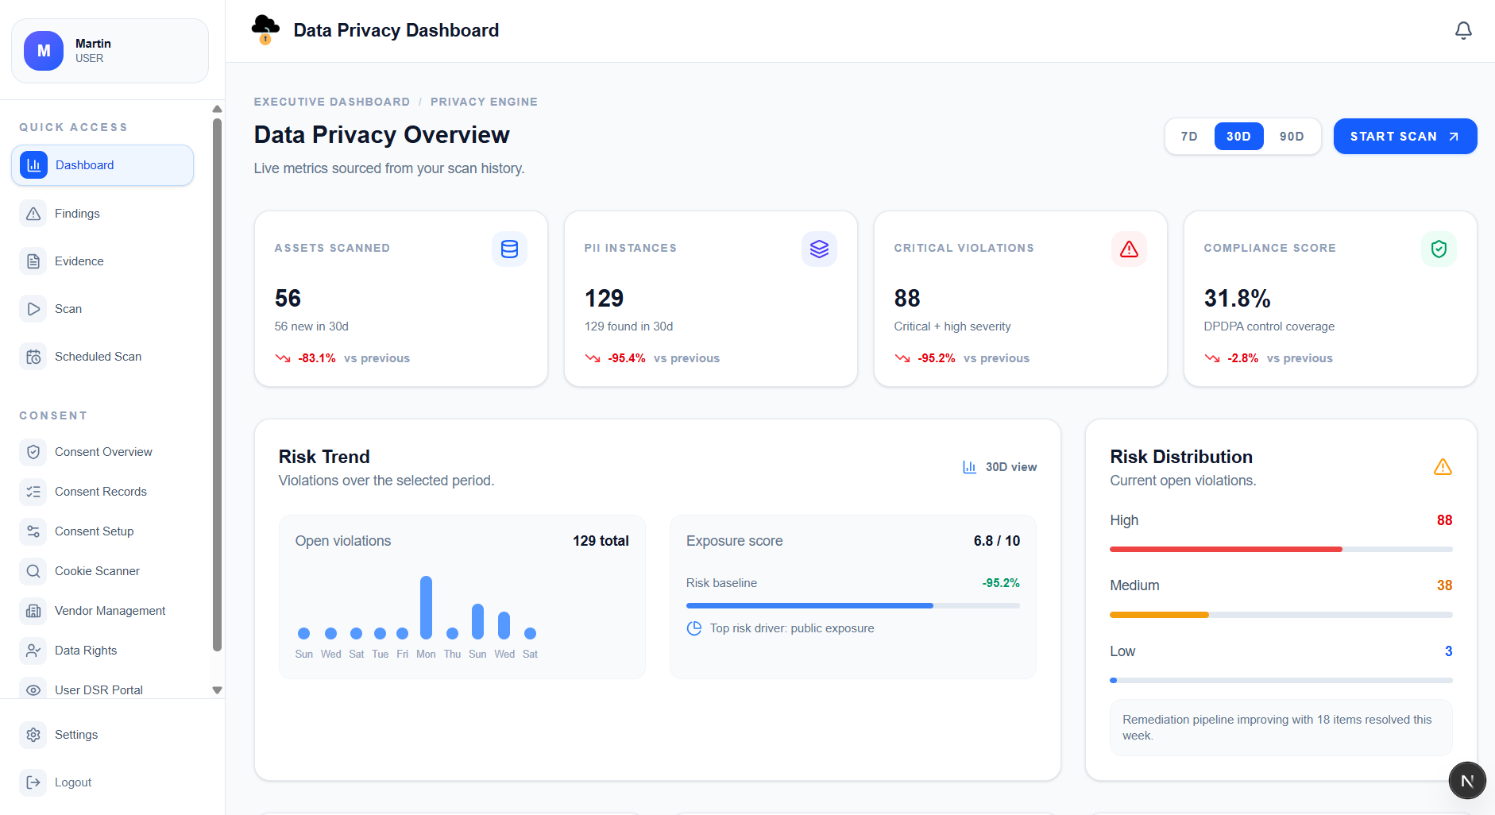
Task: Click the Compliance Score value 31.8%
Action: [x=1237, y=299]
